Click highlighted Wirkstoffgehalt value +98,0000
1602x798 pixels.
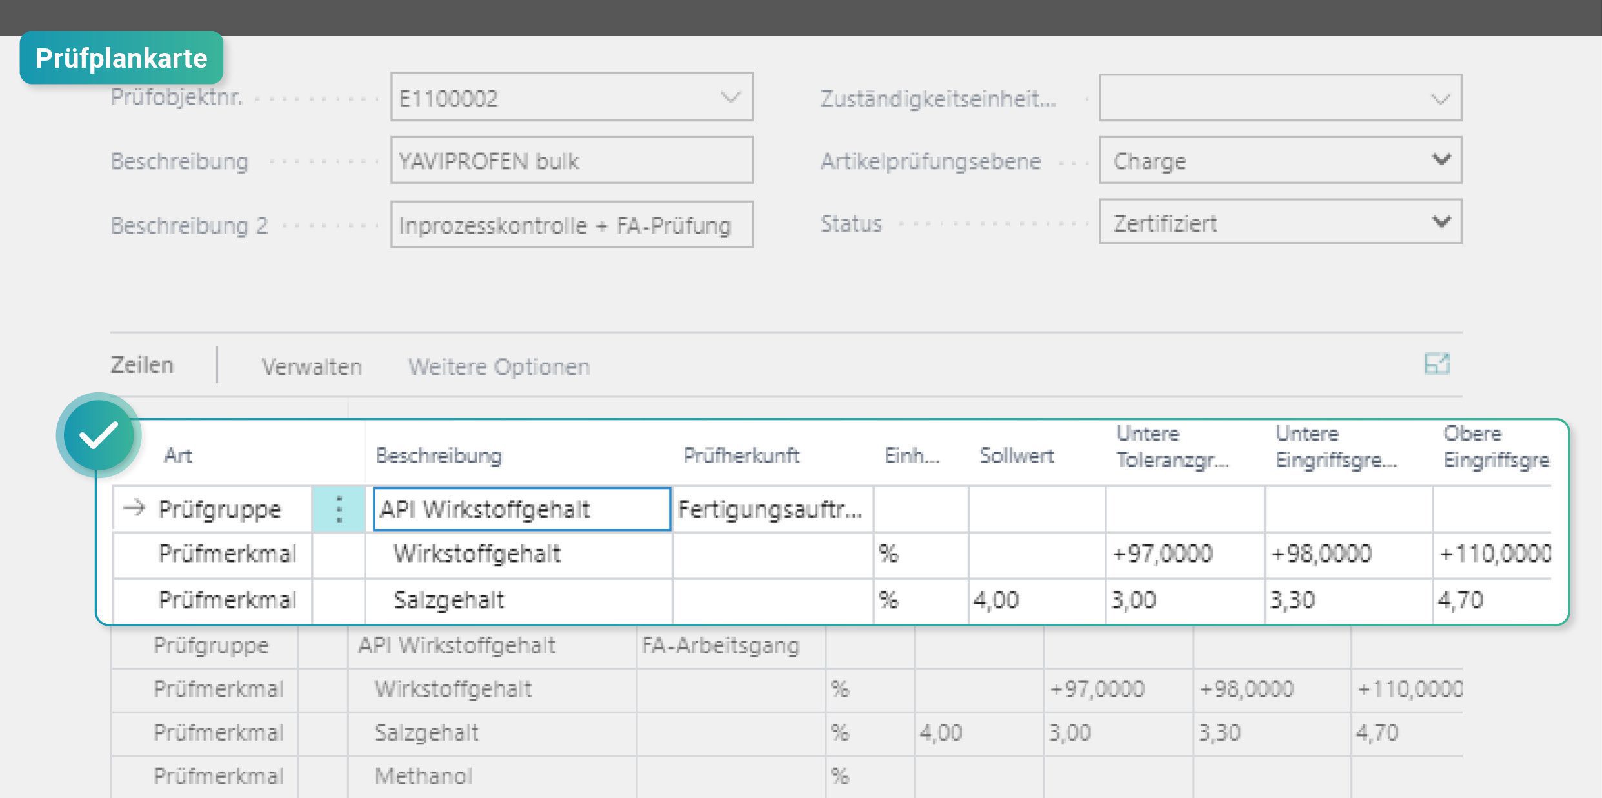tap(1348, 554)
